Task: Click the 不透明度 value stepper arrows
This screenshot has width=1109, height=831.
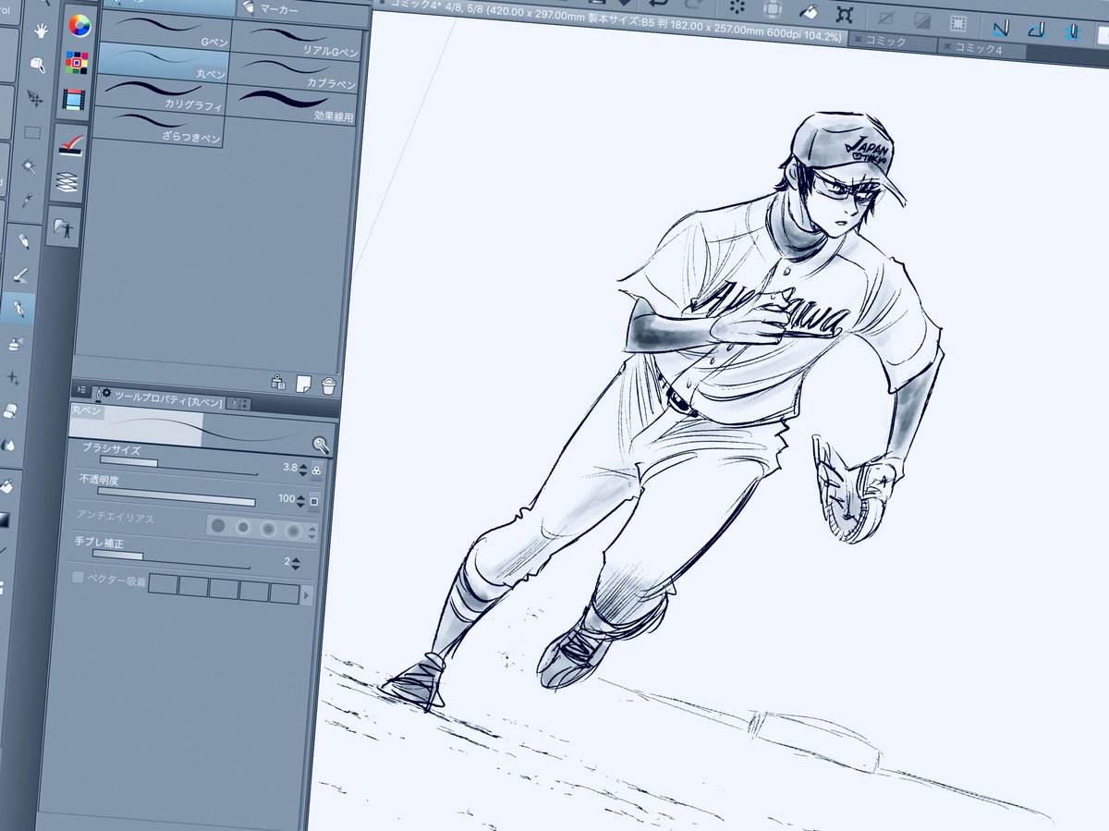Action: point(300,500)
